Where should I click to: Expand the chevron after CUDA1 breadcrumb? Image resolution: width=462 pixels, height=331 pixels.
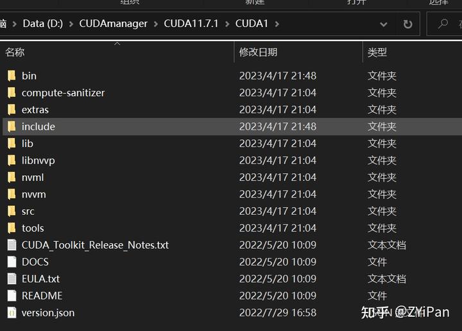coord(277,24)
